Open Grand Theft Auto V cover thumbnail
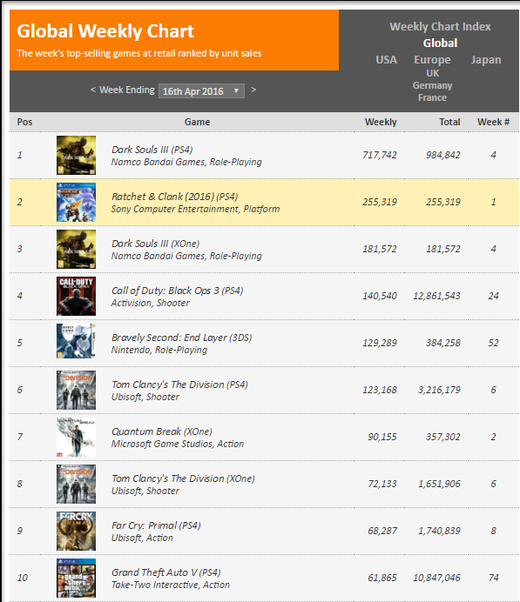The height and width of the screenshot is (602, 520). [76, 579]
